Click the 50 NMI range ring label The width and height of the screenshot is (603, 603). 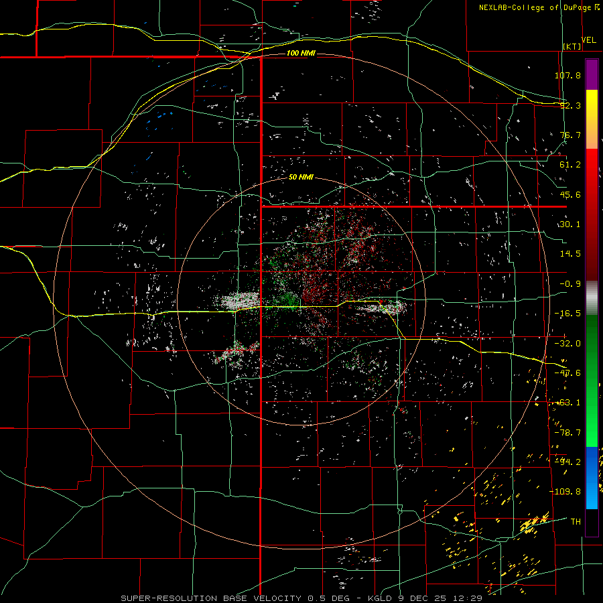(x=301, y=178)
